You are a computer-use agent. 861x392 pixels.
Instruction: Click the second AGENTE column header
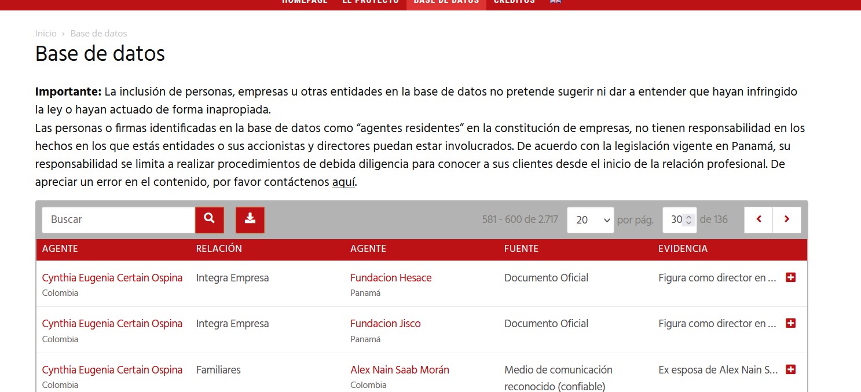[x=368, y=248]
